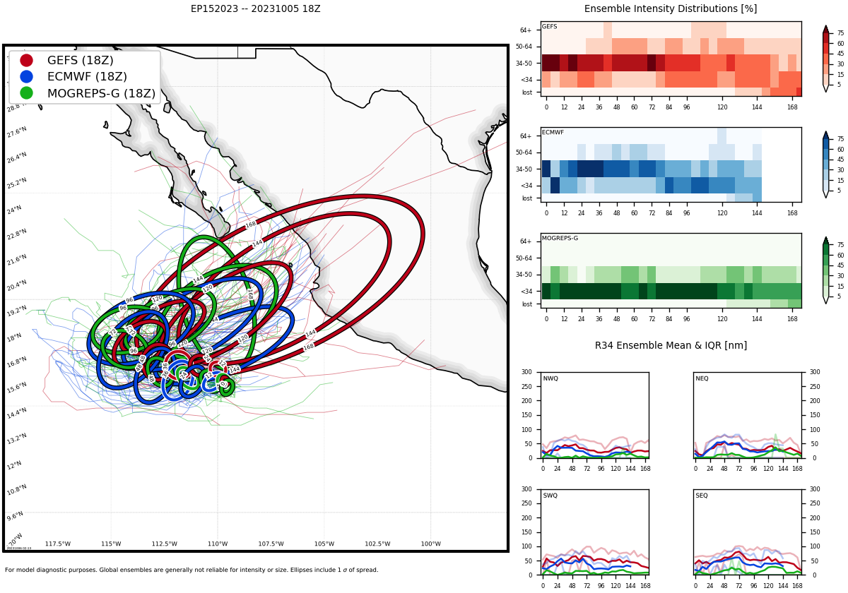Click the '25.2°N' latitude label

coord(16,184)
